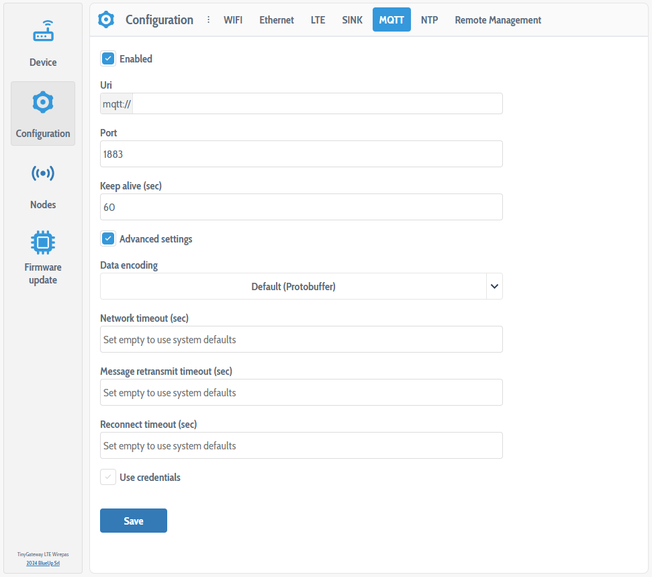Switch to the WIFI tab
The height and width of the screenshot is (577, 652).
pyautogui.click(x=233, y=20)
